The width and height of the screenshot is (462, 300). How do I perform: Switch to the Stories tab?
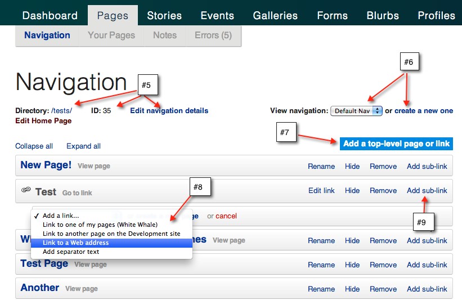tap(164, 15)
